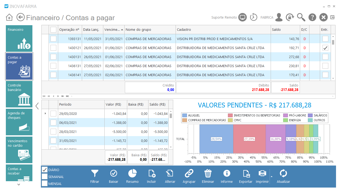This screenshot has height=191, width=340.
Task: Open the Filtrar funnel icon
Action: pos(95,174)
